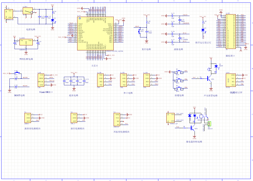Select the S_C5 100nF reset capacitor
The image size is (253, 181).
coord(147,32)
